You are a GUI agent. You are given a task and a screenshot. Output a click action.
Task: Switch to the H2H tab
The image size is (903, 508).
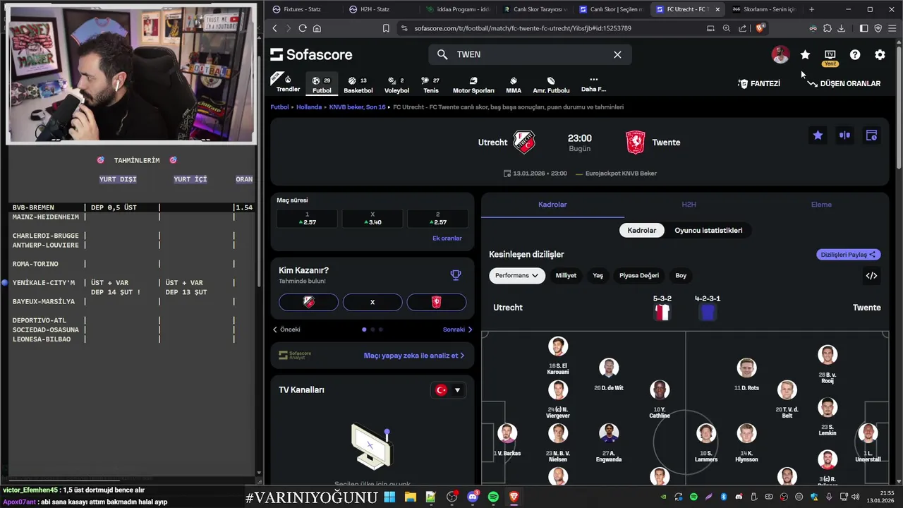coord(689,205)
